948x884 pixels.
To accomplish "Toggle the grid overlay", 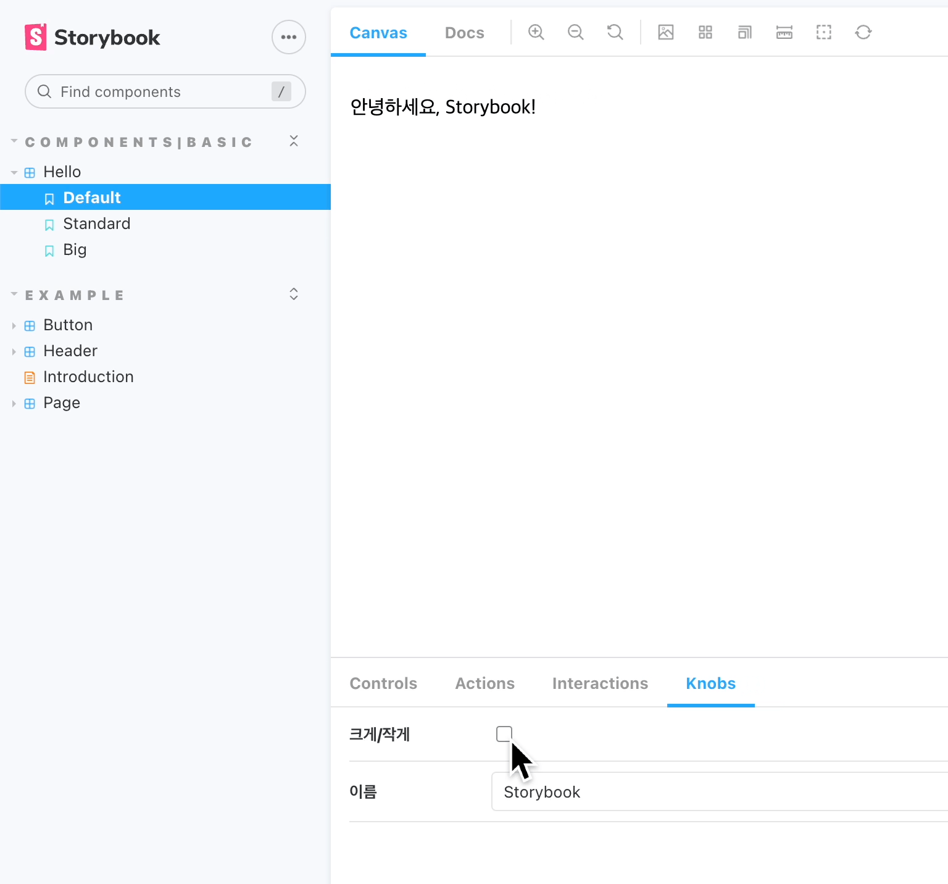I will point(705,32).
